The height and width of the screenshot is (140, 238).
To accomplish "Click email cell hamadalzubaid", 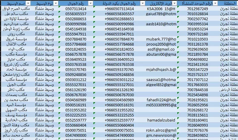I will [161, 120].
